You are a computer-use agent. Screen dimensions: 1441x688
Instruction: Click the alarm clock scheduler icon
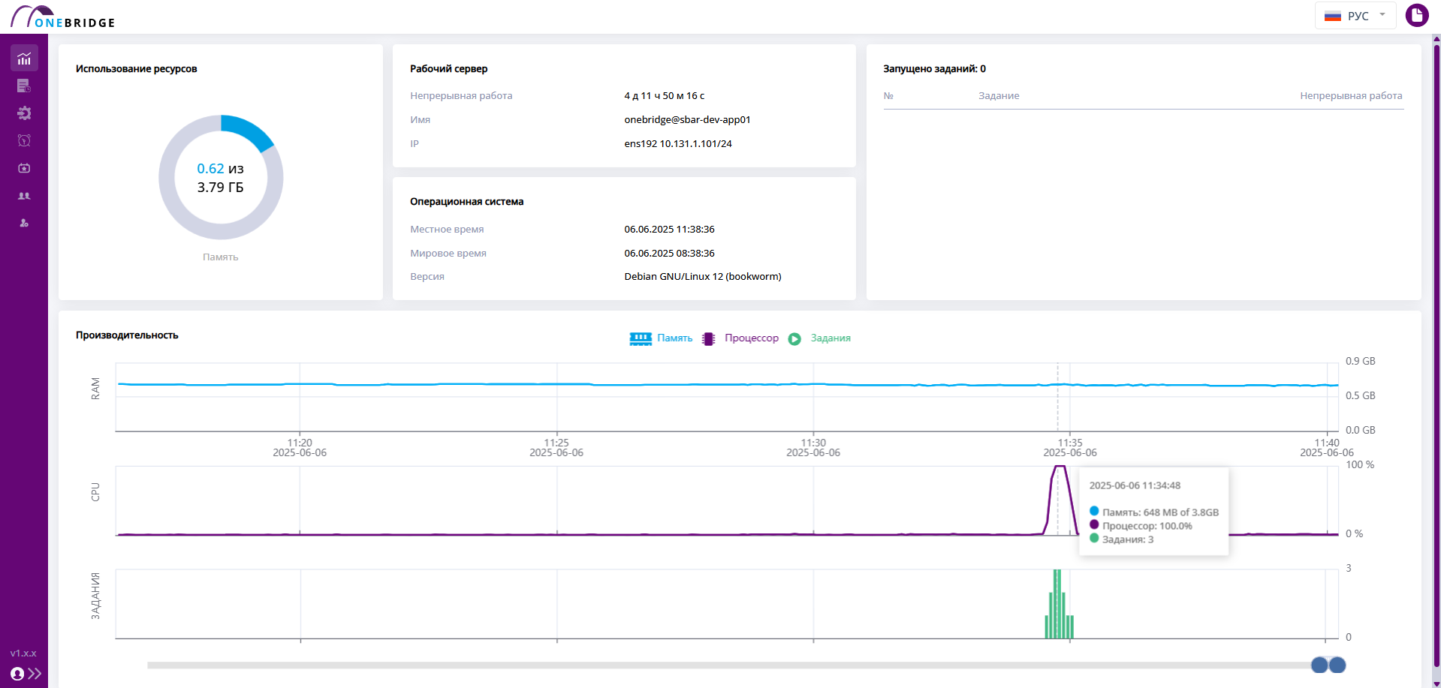[x=24, y=140]
